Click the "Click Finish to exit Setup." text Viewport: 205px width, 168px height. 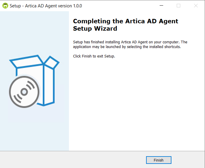pyautogui.click(x=94, y=56)
